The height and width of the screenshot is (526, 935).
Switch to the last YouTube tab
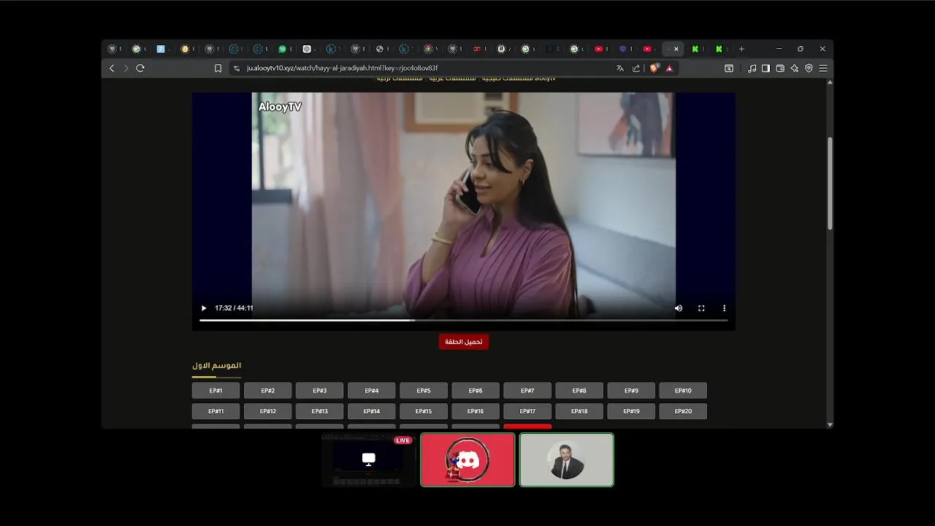649,49
